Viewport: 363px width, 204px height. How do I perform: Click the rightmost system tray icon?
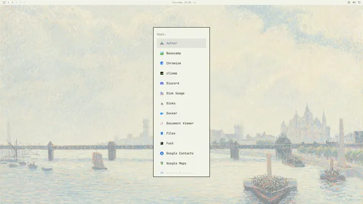359,2
